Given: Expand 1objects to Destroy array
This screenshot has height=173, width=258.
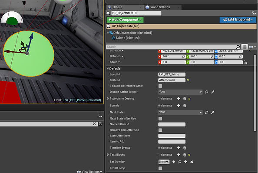Looking at the screenshot, I should (108, 98).
